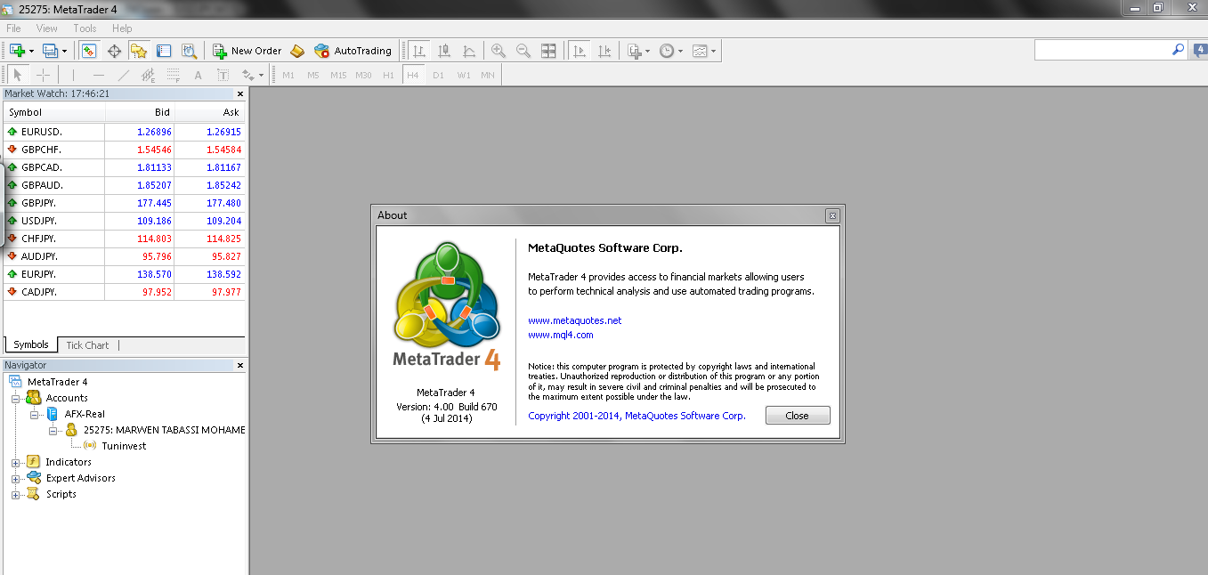Close the Market Watch panel

tap(239, 93)
